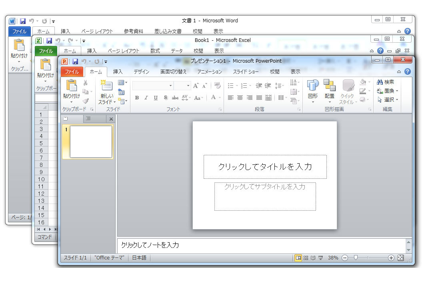The image size is (422, 283).
Task: Click the zoom out minus button
Action: 345,258
